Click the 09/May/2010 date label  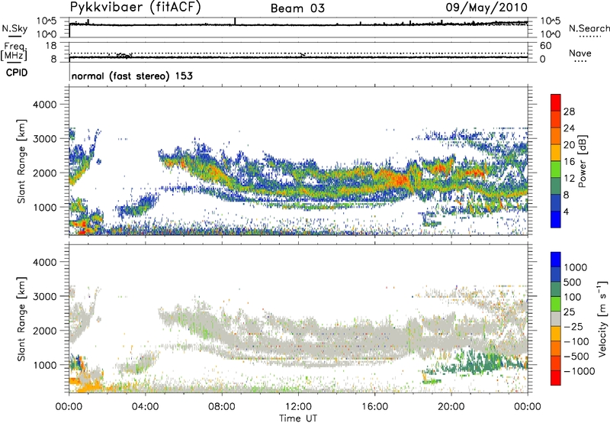(x=486, y=8)
